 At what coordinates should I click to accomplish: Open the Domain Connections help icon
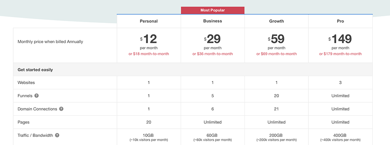[61, 109]
